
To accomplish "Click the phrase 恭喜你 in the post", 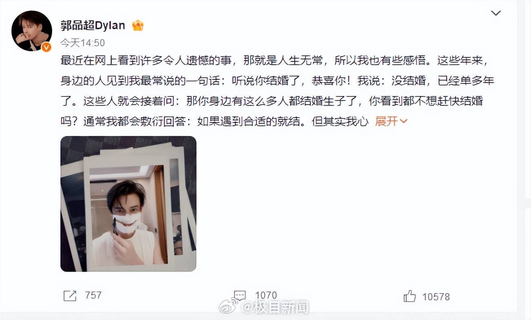I will coord(328,81).
